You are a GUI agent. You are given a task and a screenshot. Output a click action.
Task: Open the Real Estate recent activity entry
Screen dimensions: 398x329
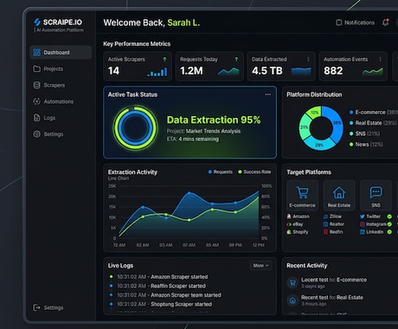[325, 300]
